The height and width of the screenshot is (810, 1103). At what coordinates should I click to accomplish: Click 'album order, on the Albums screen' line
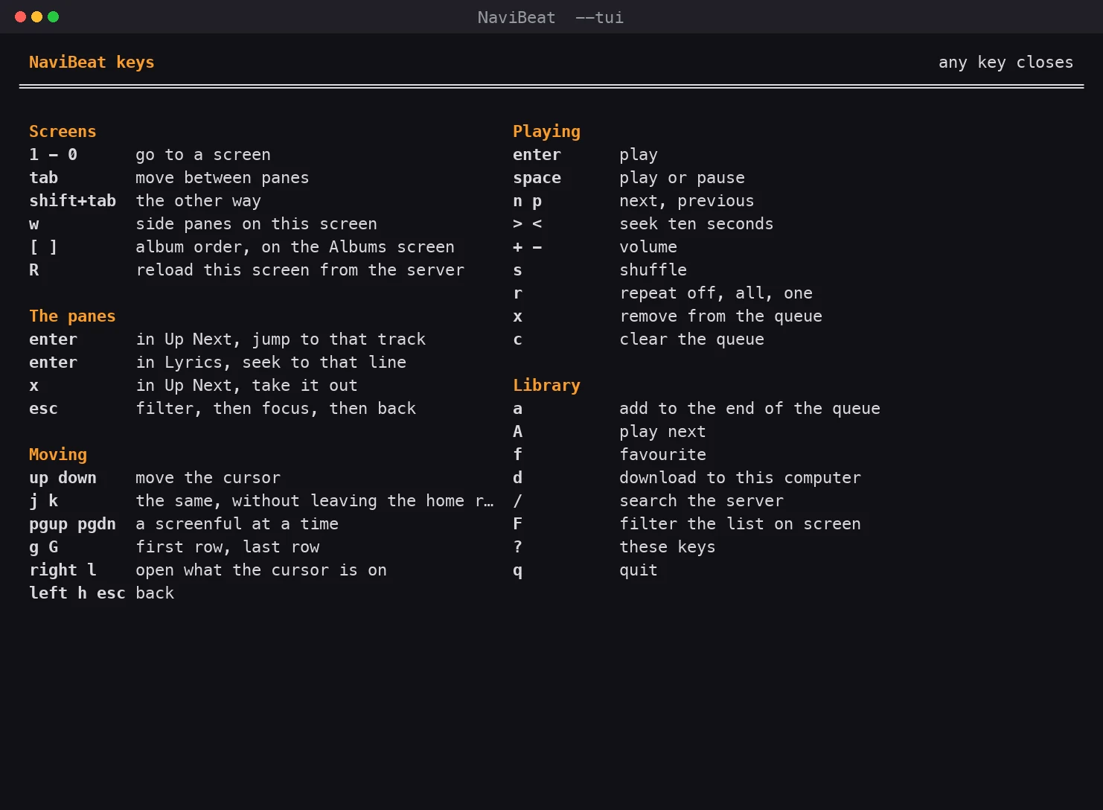295,247
